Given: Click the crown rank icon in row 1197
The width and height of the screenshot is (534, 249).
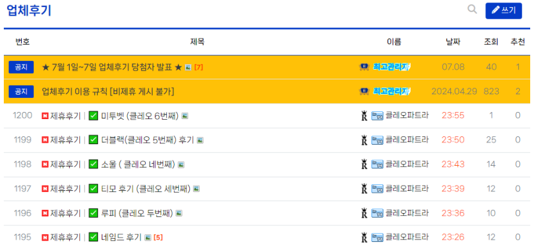Looking at the screenshot, I should 364,189.
